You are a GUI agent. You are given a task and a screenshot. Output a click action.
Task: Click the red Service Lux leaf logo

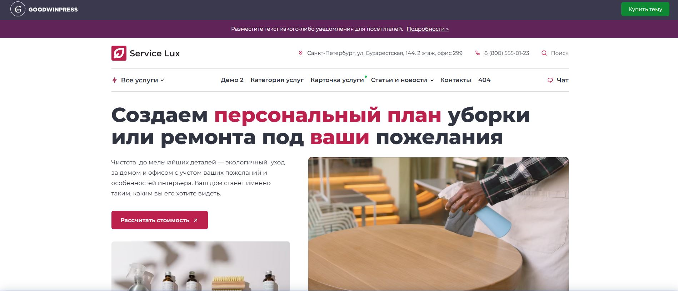[x=119, y=53]
